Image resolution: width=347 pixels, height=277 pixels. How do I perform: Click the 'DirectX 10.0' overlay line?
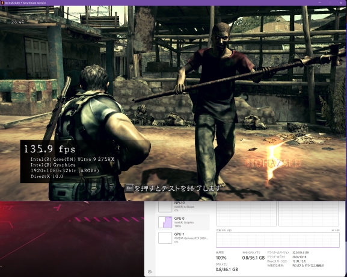click(47, 176)
